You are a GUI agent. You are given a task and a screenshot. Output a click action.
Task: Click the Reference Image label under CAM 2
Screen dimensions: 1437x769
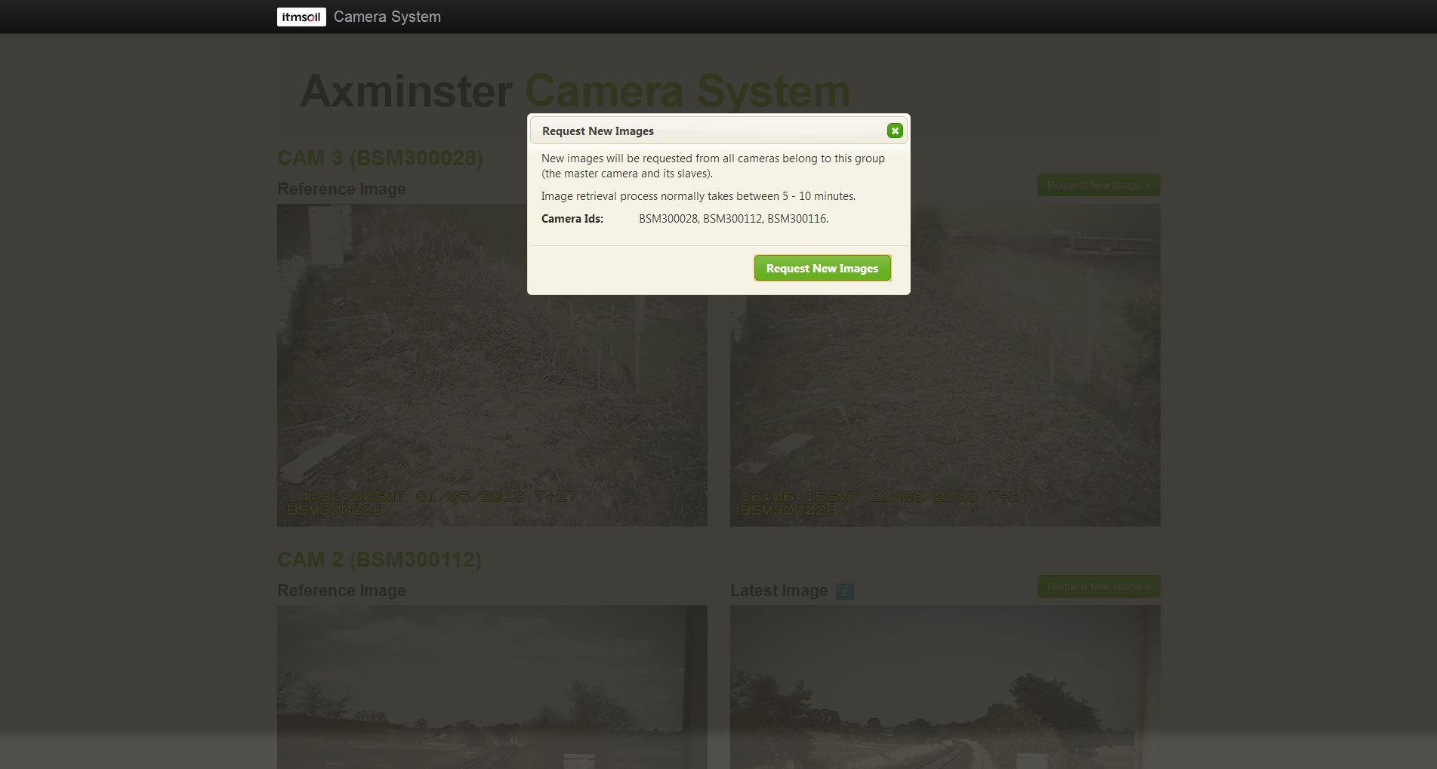click(341, 591)
